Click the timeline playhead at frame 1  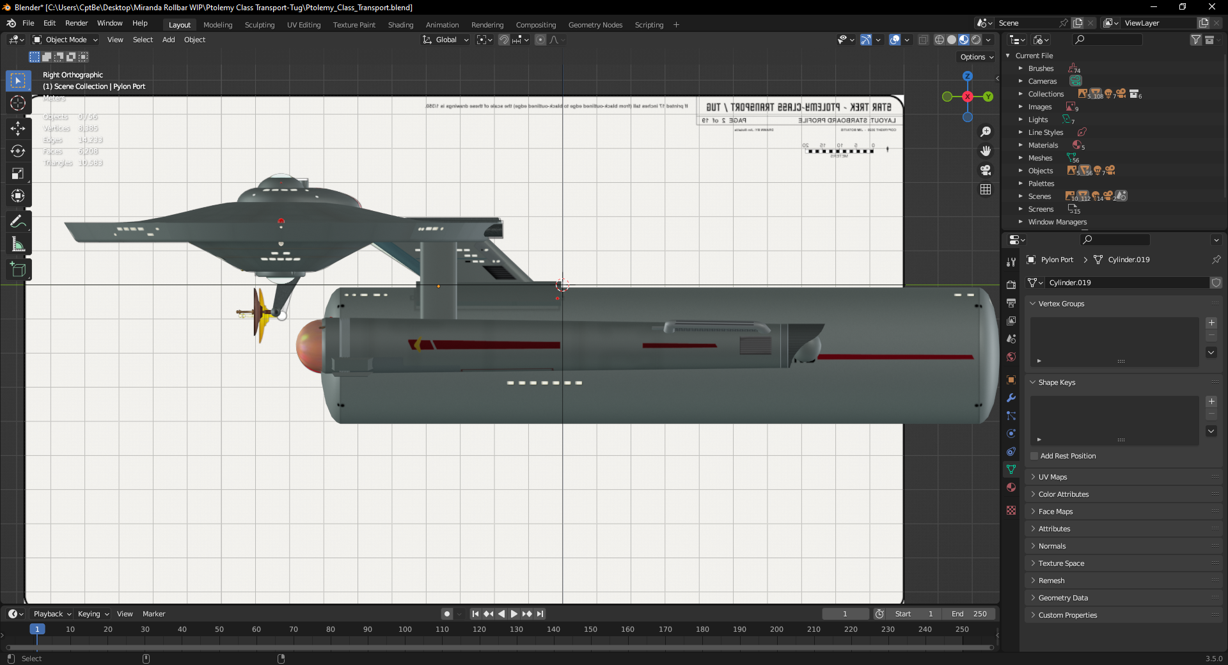click(37, 629)
